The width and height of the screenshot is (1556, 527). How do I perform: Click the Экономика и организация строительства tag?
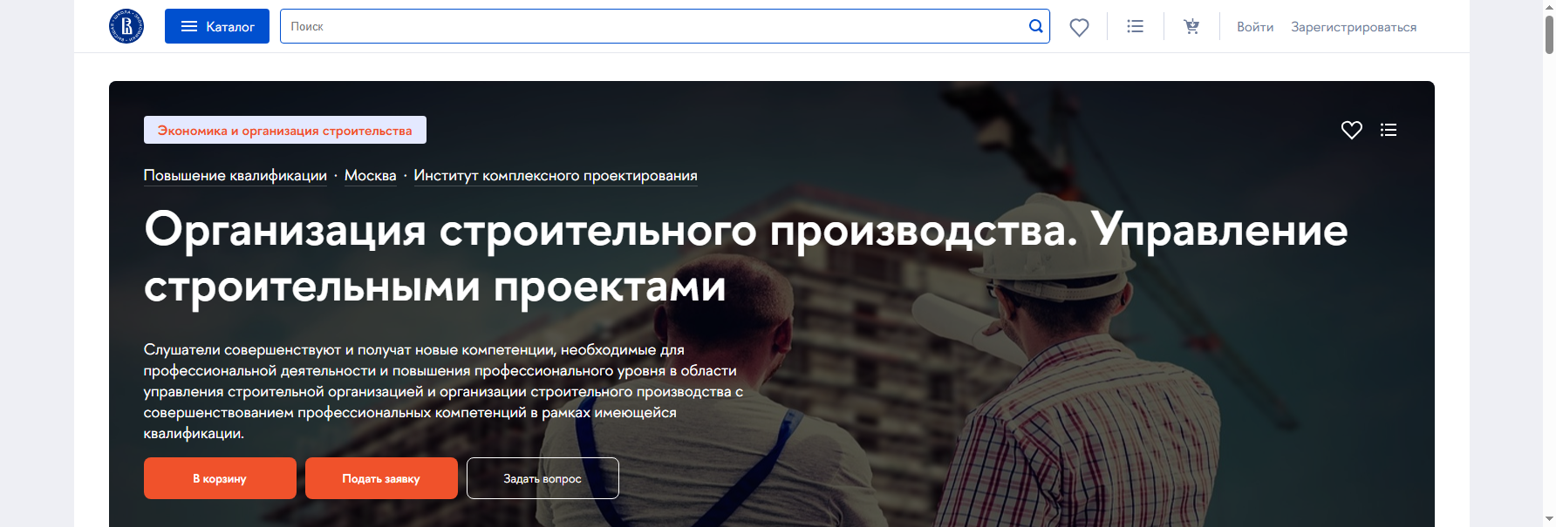(x=285, y=130)
